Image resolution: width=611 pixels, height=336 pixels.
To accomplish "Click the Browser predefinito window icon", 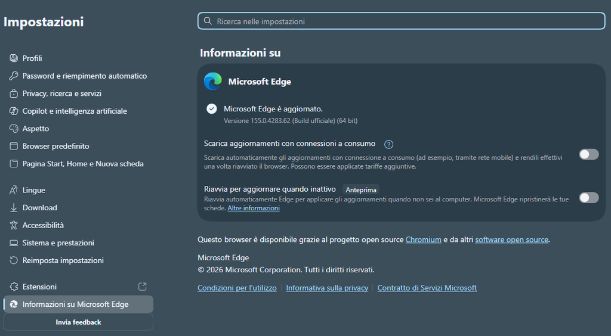I will tap(14, 146).
